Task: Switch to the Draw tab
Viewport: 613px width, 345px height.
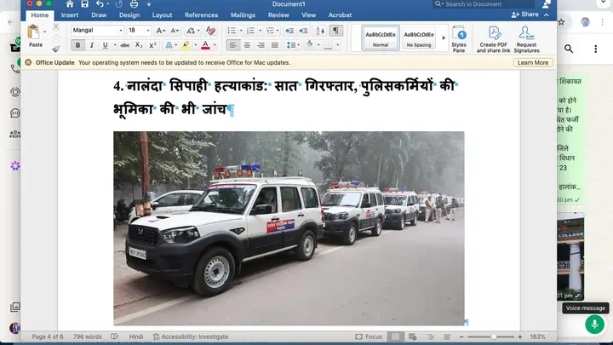Action: tap(99, 14)
